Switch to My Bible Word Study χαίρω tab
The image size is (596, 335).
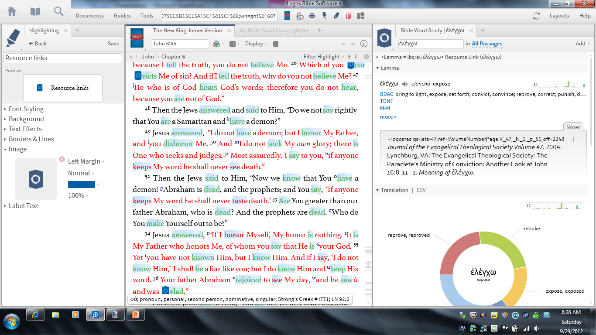274,31
